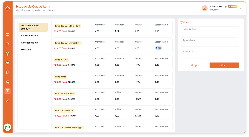Expand the user account dropdown chevron
Image resolution: width=249 pixels, height=137 pixels.
(x=241, y=8)
